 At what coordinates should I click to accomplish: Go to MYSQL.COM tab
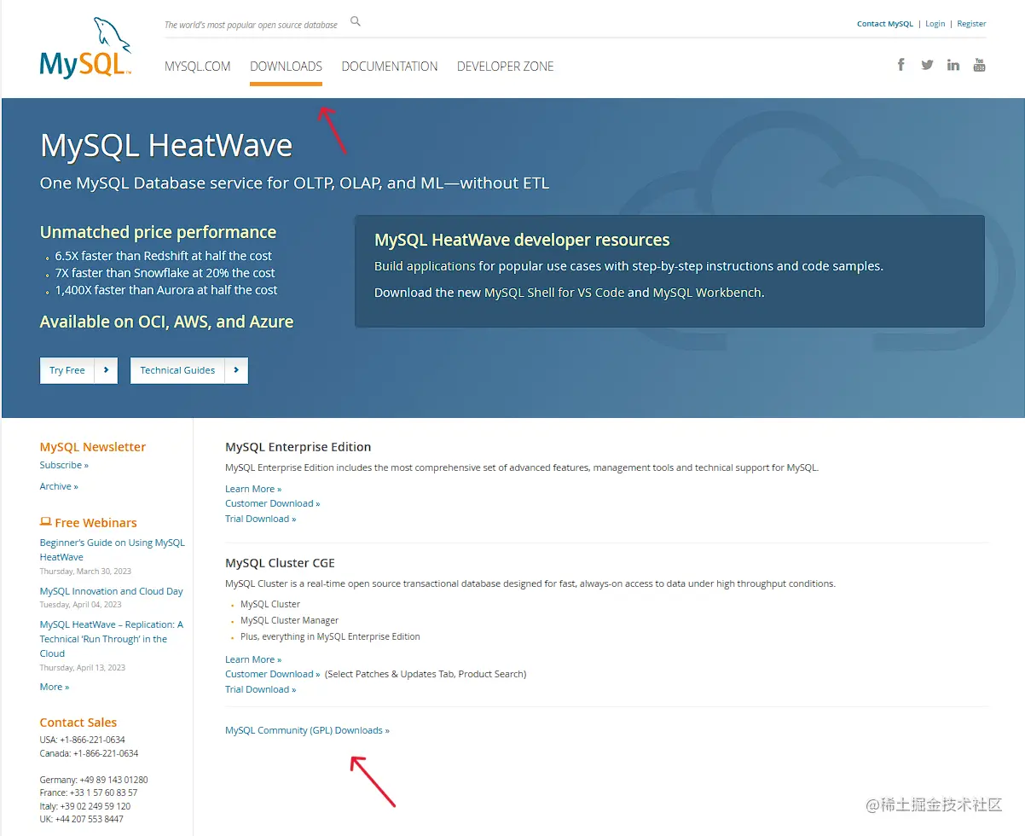point(198,67)
